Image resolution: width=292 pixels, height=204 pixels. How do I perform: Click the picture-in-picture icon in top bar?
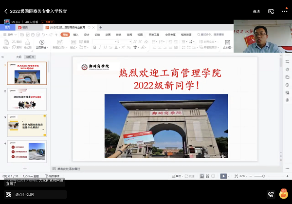click(x=271, y=11)
